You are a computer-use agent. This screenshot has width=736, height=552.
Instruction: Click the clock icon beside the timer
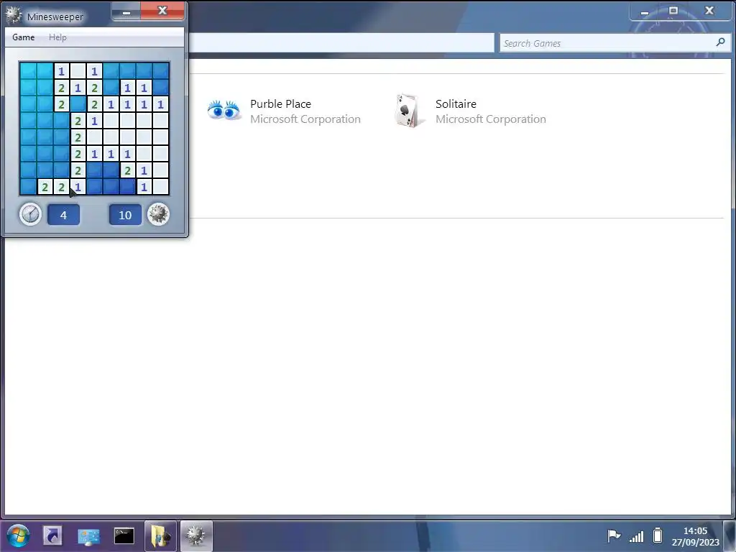[x=30, y=214]
